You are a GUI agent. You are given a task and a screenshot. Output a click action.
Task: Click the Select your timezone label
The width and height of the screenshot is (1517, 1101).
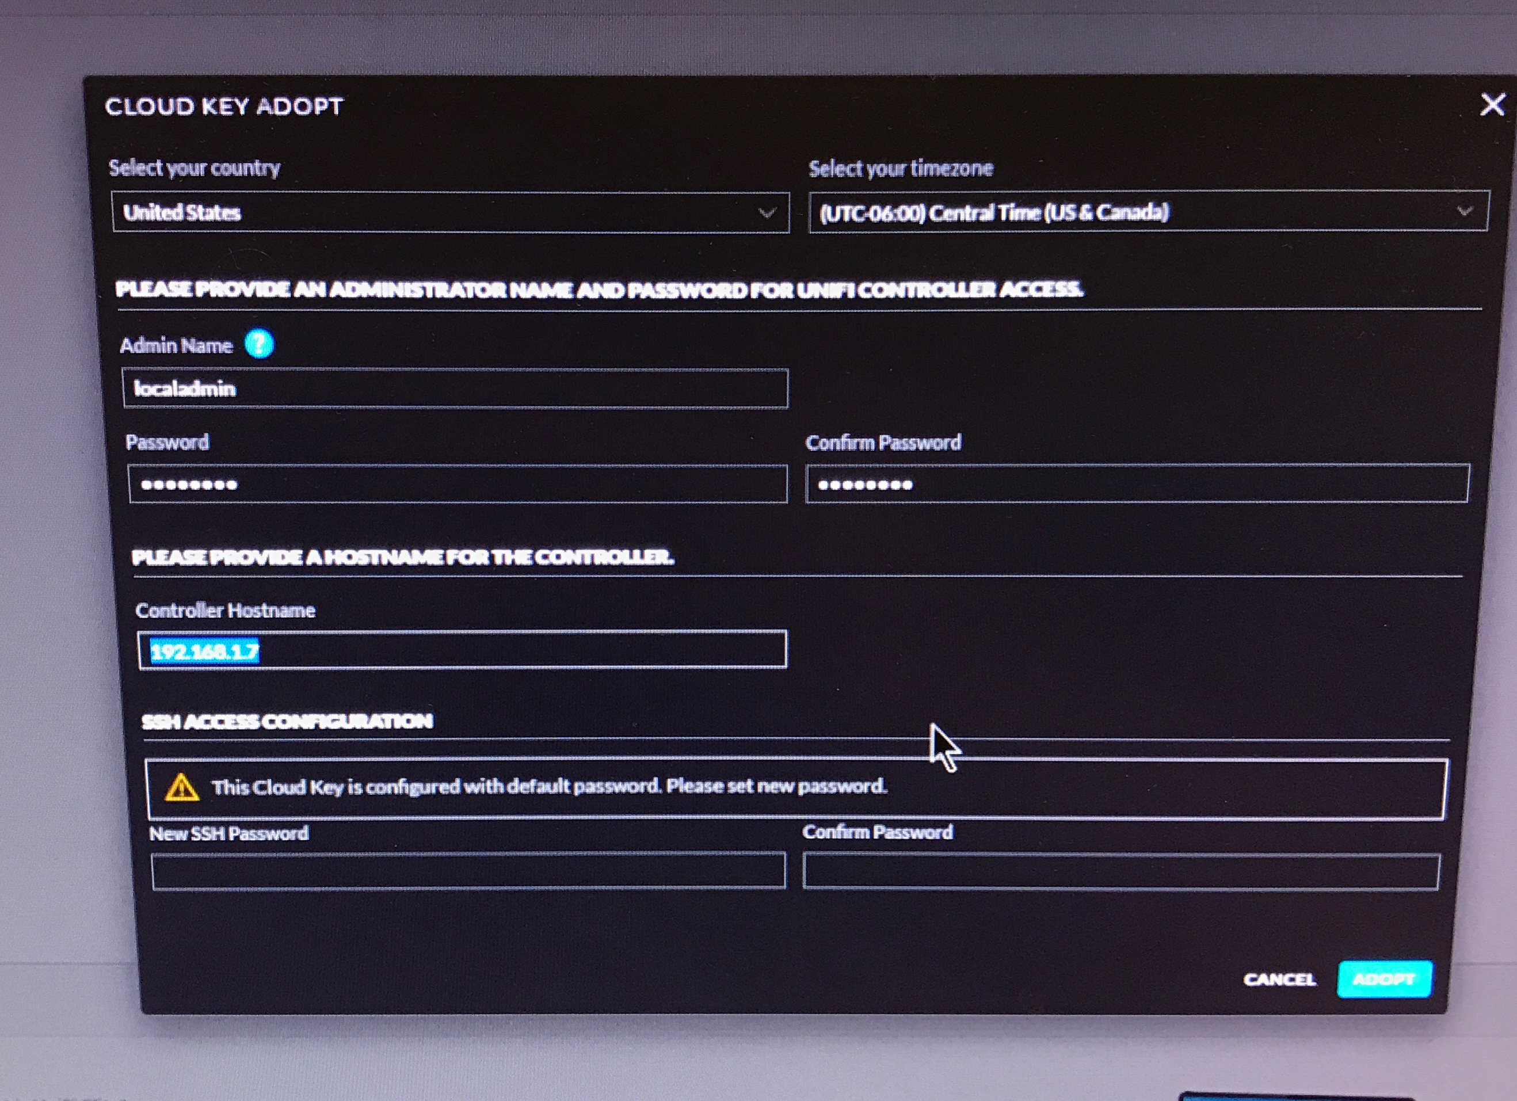click(900, 169)
